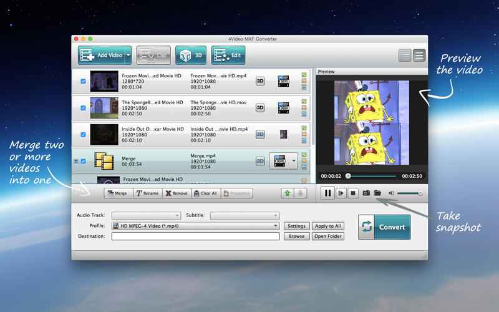Click the Open Folder button

(328, 236)
